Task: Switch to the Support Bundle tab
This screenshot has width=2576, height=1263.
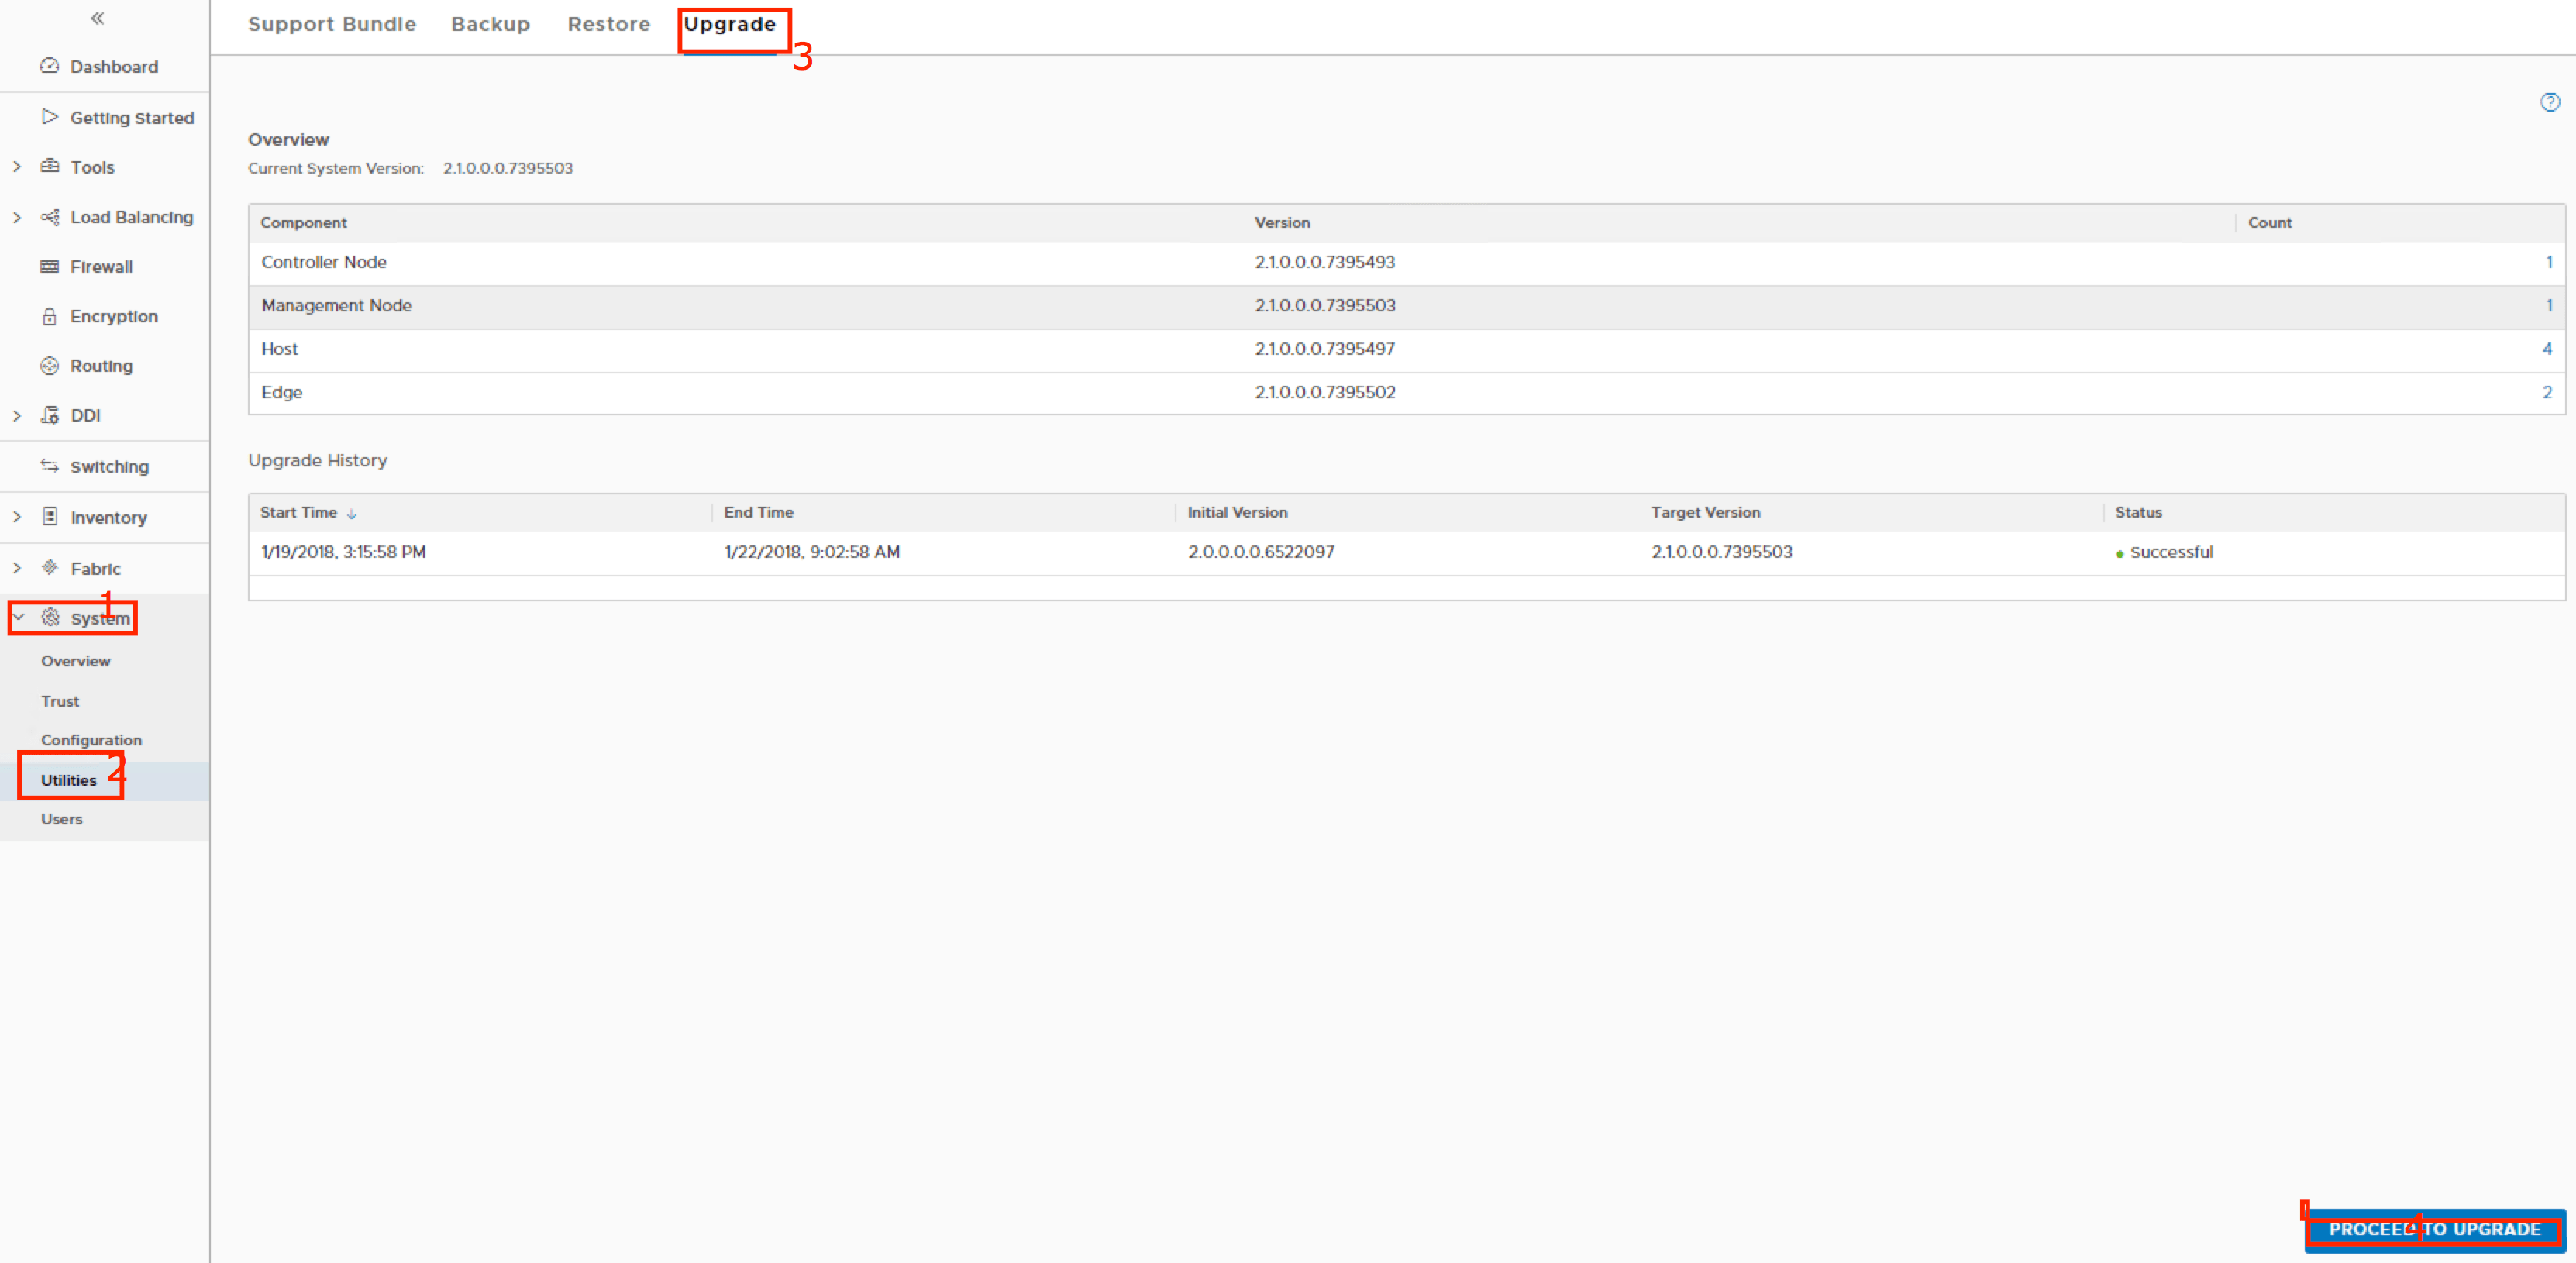Action: [332, 24]
